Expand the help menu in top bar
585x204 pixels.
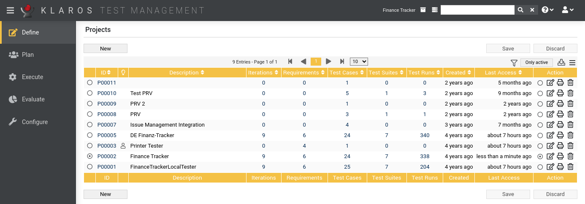[547, 10]
